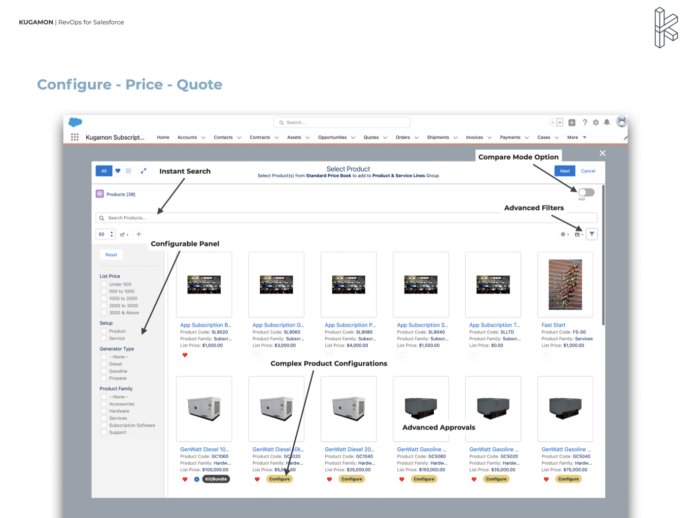Enable the Add compare mode toggle
Image resolution: width=690 pixels, height=518 pixels.
[x=586, y=193]
